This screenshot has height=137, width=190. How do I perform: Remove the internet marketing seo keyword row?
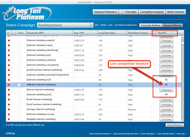[9, 55]
